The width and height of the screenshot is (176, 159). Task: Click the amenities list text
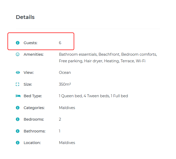[108, 58]
